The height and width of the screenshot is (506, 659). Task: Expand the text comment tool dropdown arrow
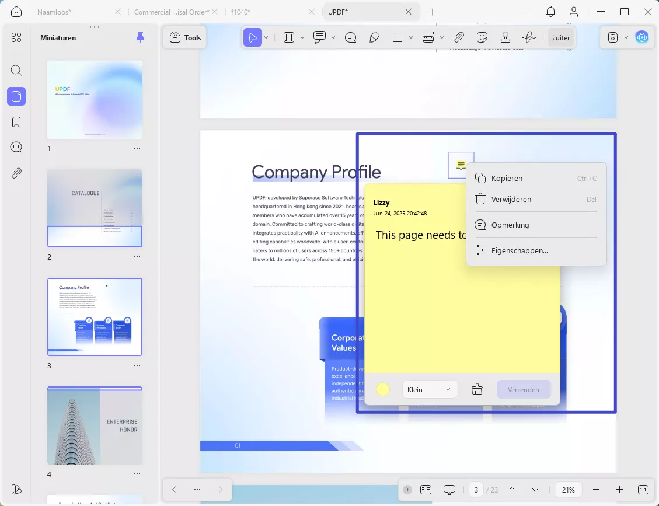click(x=333, y=37)
